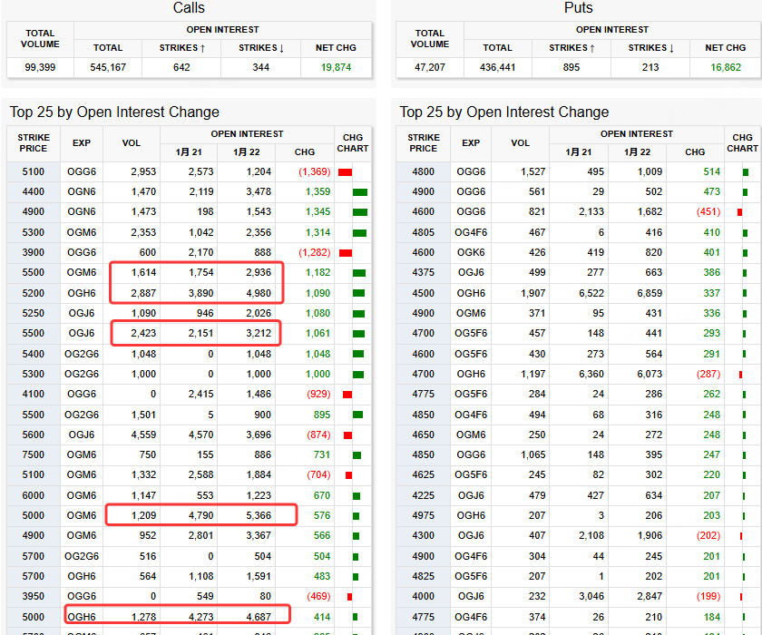Click Puts strike 4375 cell
The width and height of the screenshot is (762, 635).
424,272
